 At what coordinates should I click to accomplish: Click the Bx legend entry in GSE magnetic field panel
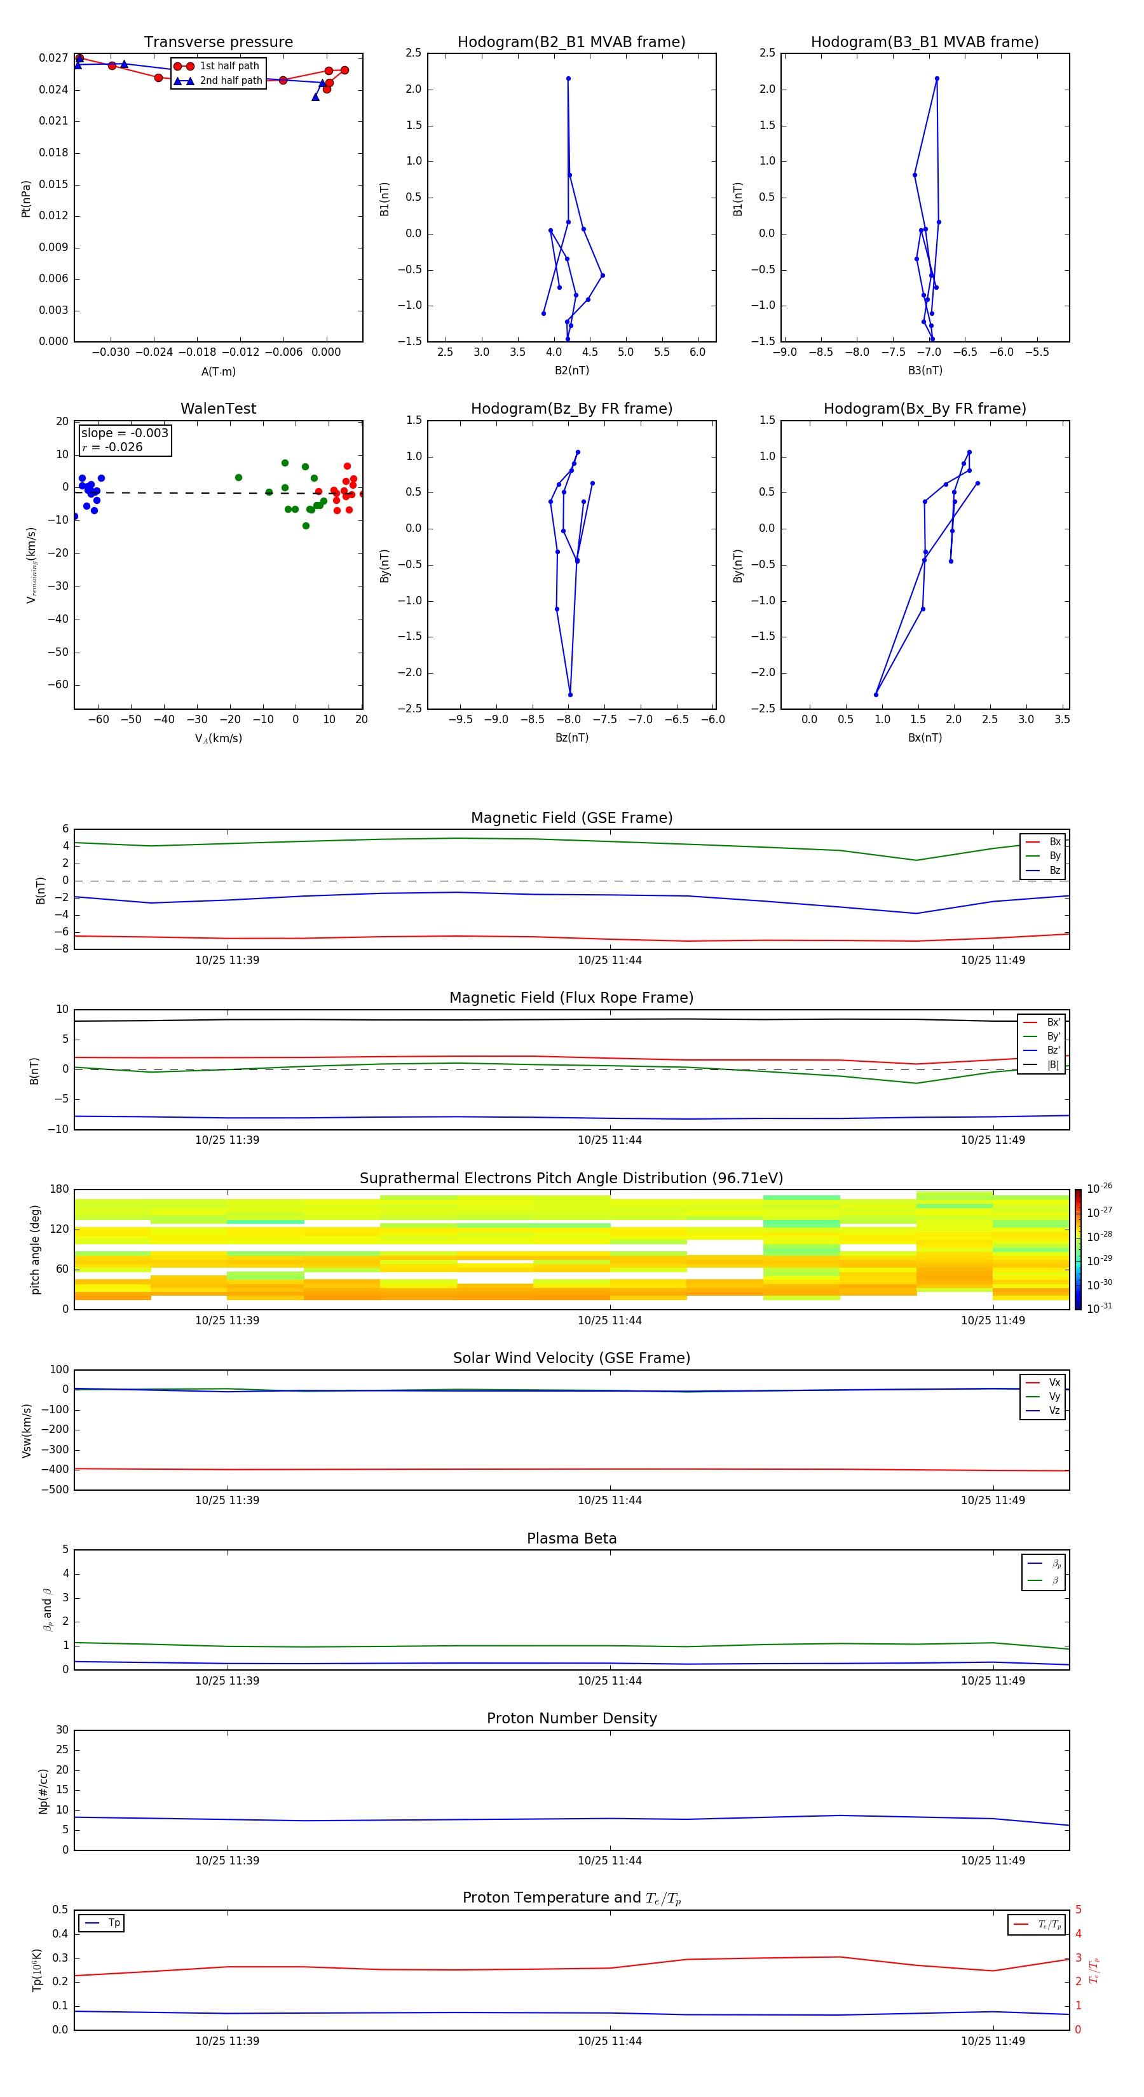coord(1043,843)
